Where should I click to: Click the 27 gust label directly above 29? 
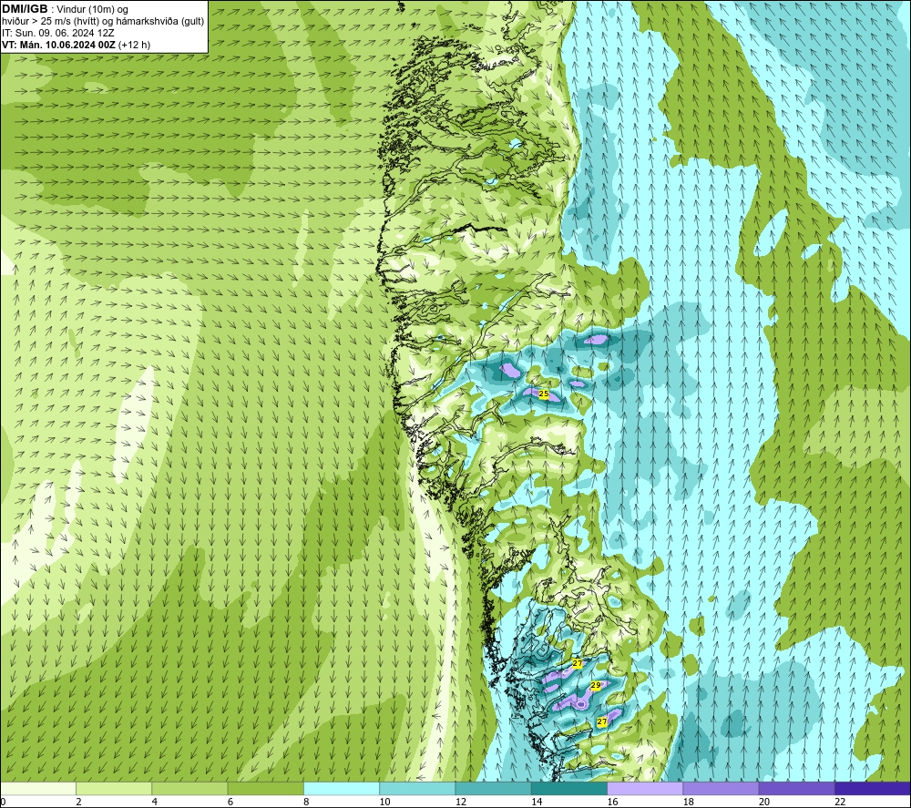(578, 663)
